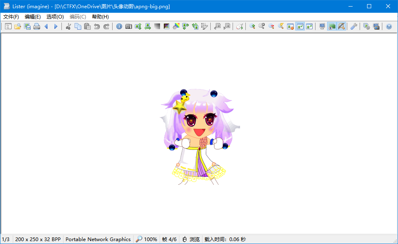Go to next image with right arrow
The width and height of the screenshot is (398, 244).
click(x=56, y=26)
